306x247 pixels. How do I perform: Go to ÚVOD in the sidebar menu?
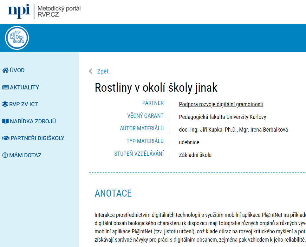pos(17,70)
